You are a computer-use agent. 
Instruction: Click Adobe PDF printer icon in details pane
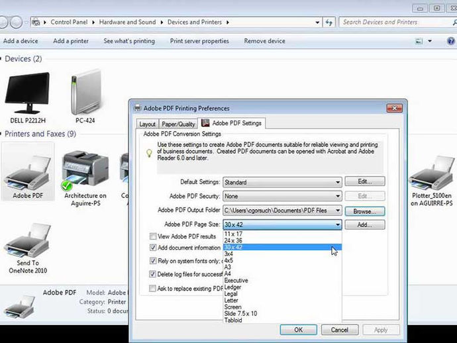20,307
